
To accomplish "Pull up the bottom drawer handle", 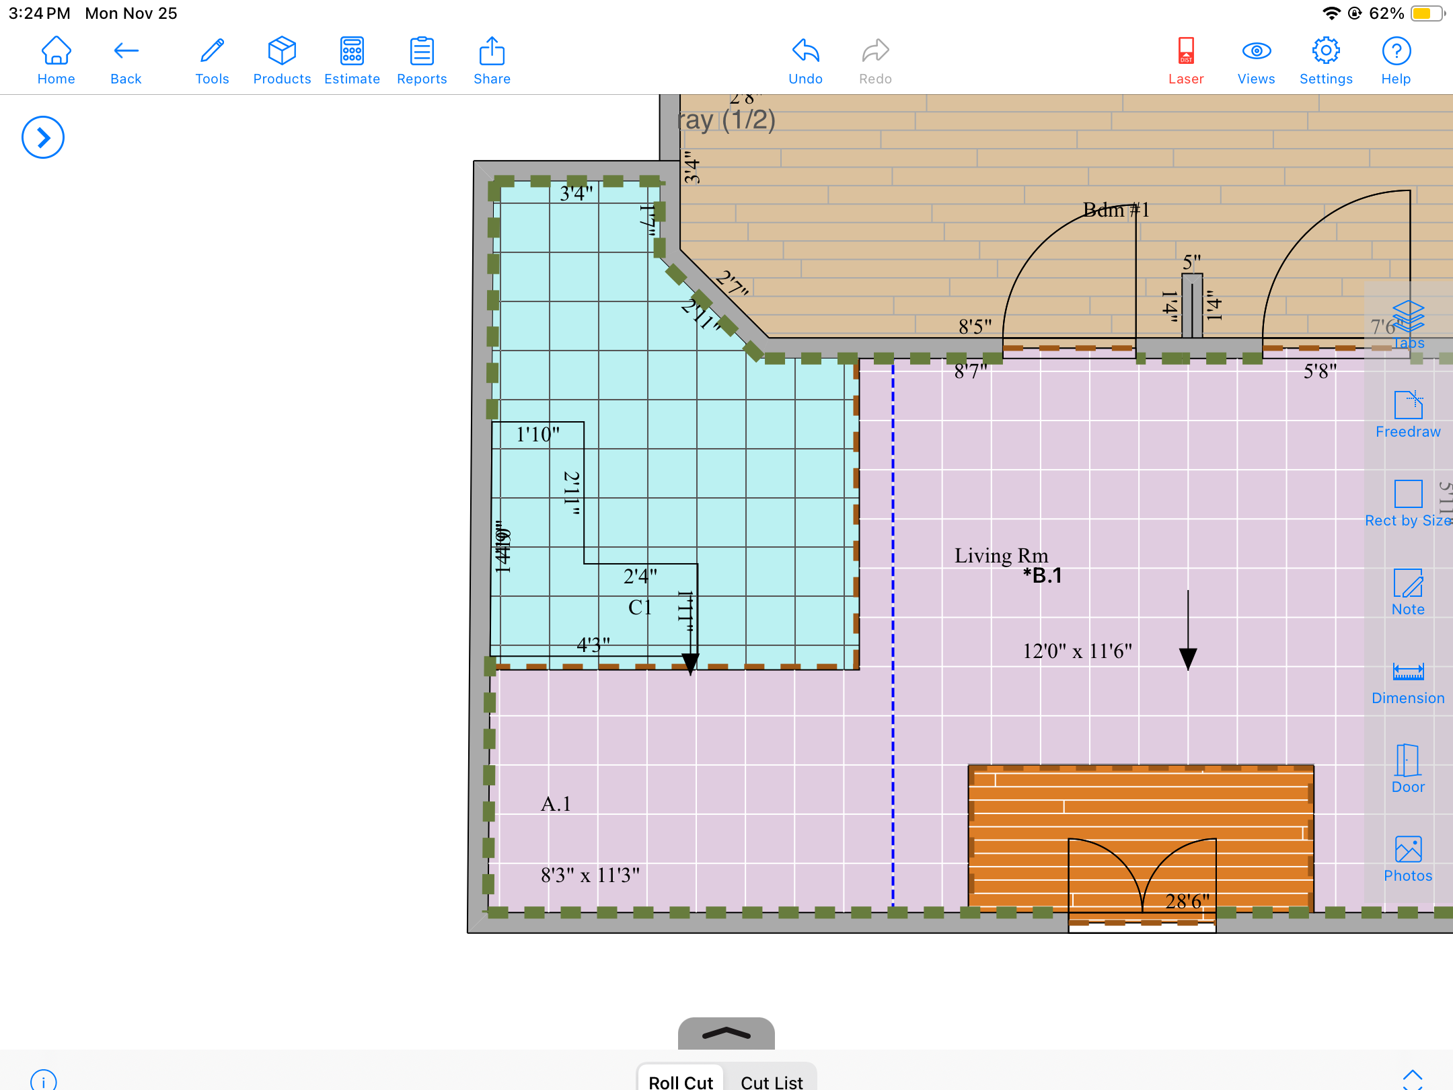I will click(x=726, y=1033).
